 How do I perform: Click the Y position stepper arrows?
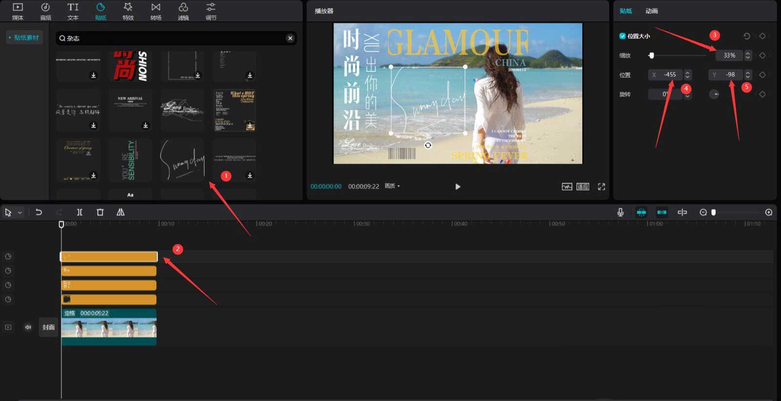pyautogui.click(x=748, y=75)
